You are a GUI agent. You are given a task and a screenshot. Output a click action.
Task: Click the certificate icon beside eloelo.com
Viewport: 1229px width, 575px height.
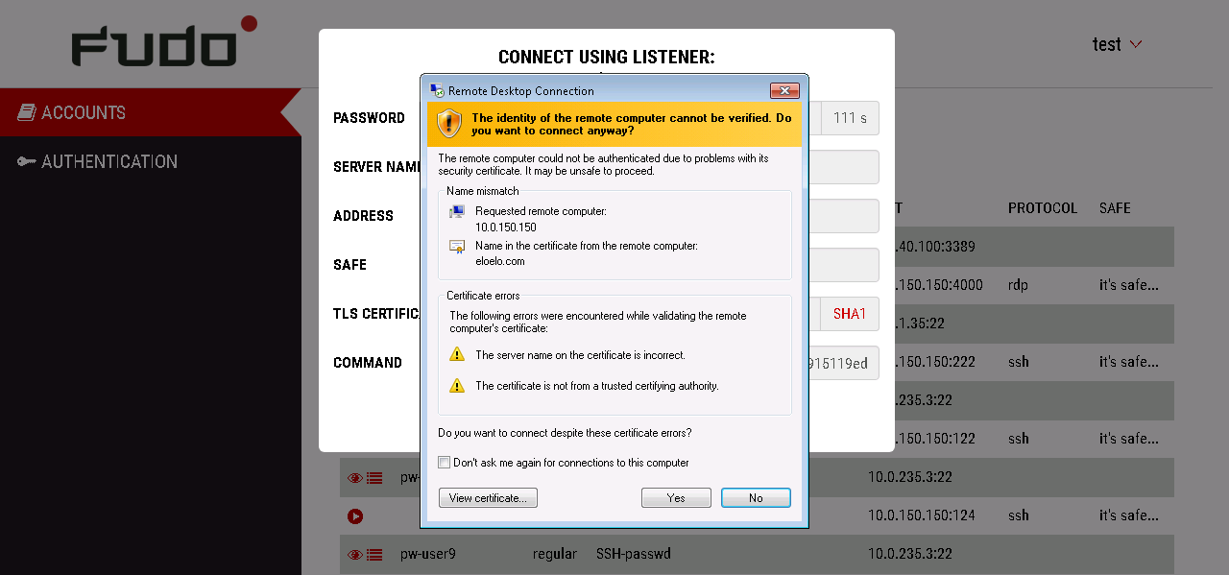point(457,247)
